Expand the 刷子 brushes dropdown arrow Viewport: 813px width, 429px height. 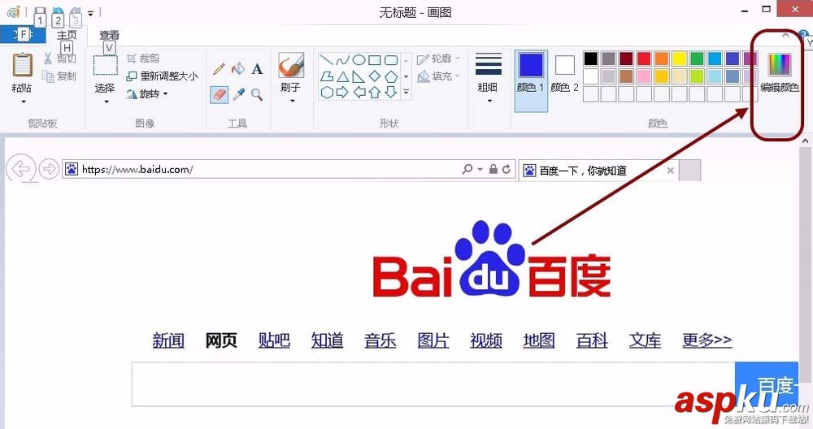tap(293, 101)
